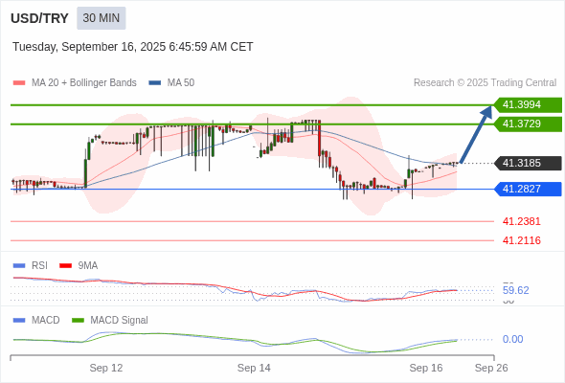Click the MACD legend label

point(46,321)
